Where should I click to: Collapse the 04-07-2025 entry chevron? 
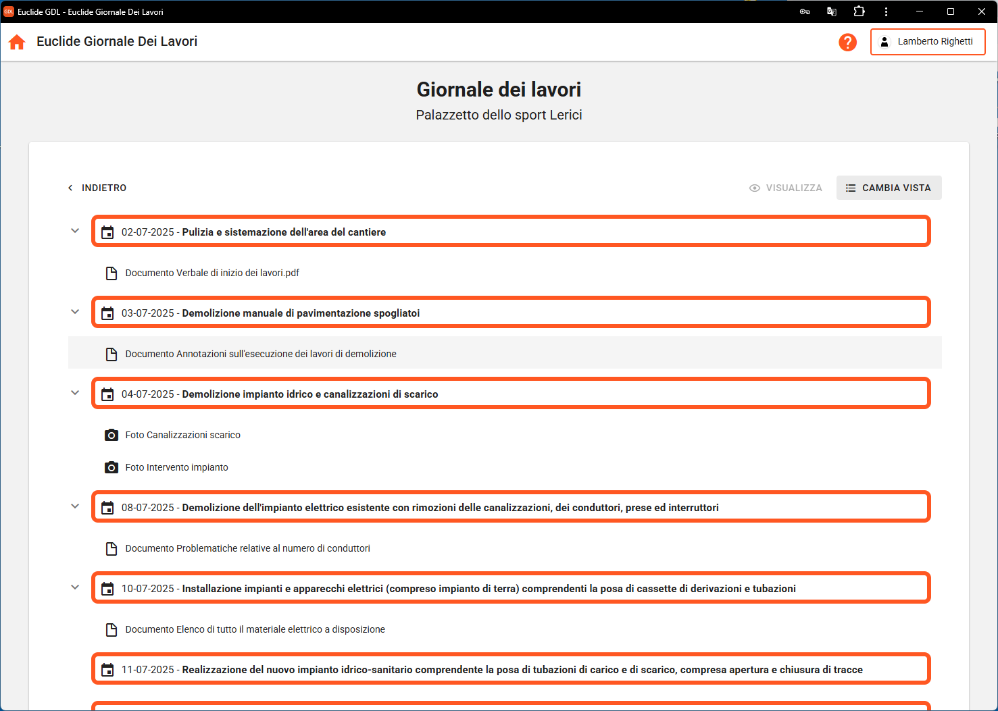tap(75, 393)
